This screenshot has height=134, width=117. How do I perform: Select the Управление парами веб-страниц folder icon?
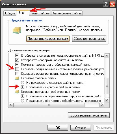[17, 92]
